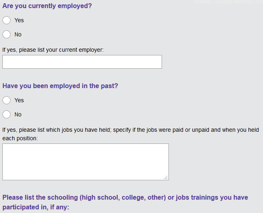
Task: Click the "Yes" label under past employment
Action: [19, 100]
